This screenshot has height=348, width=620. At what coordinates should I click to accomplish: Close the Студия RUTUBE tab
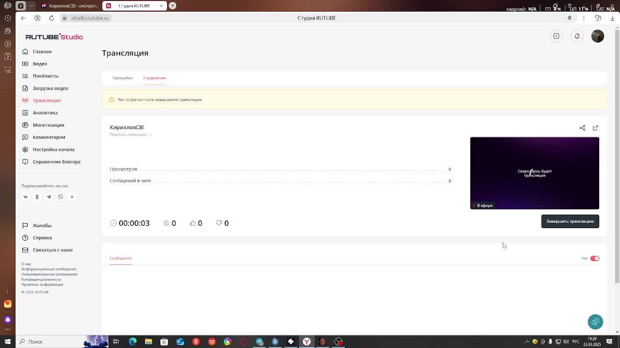coord(161,6)
